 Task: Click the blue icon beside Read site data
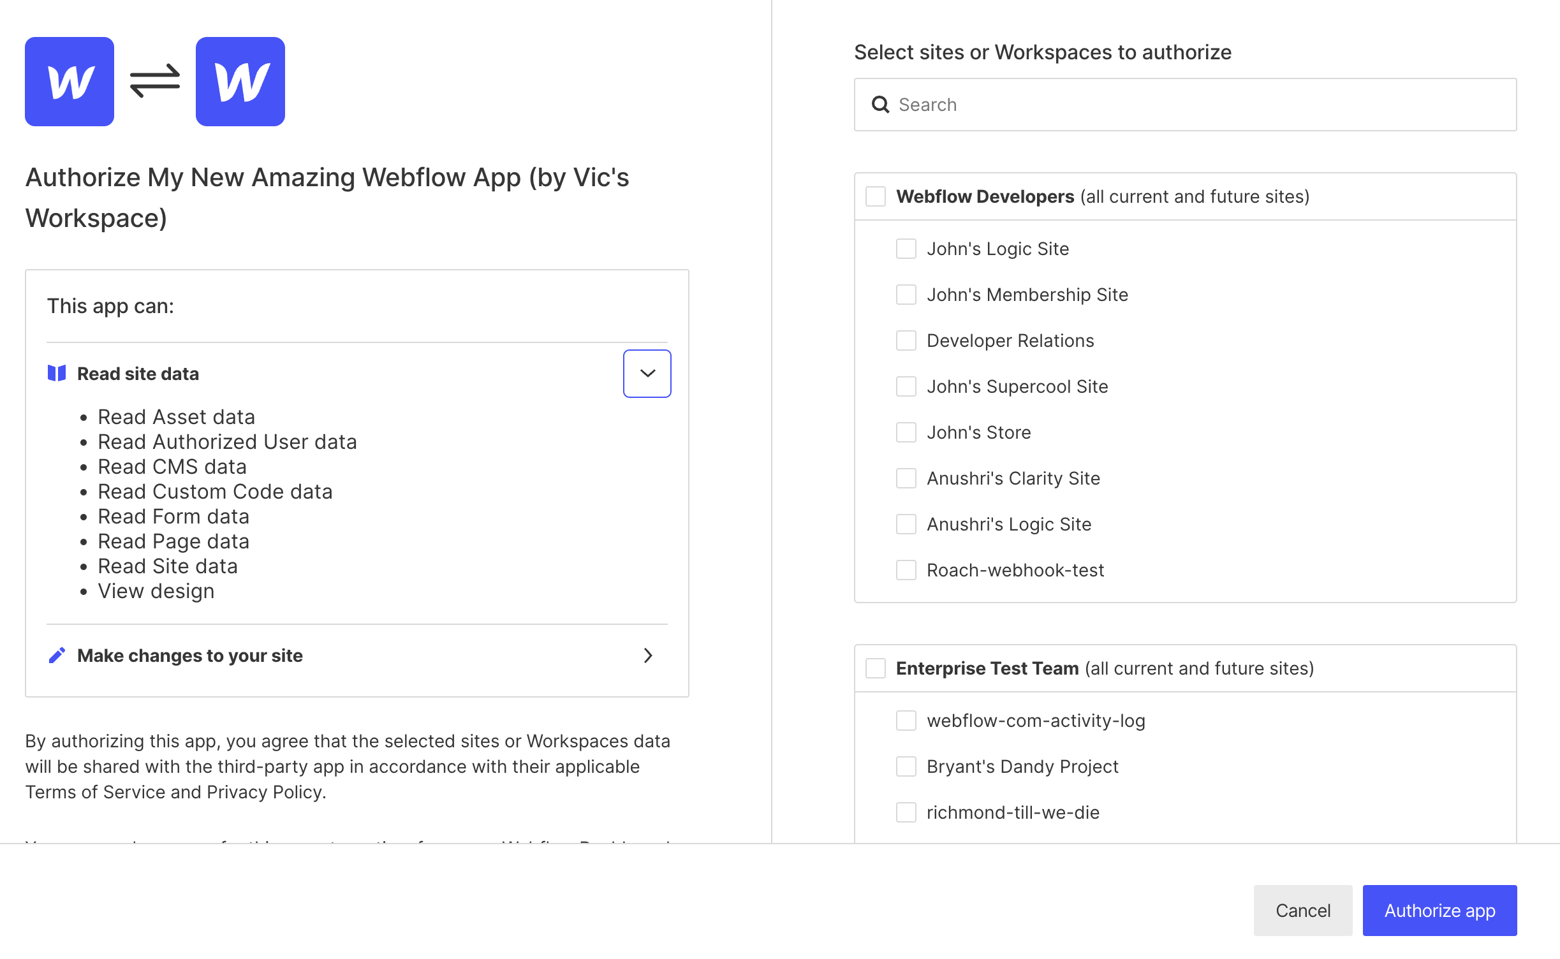point(56,373)
